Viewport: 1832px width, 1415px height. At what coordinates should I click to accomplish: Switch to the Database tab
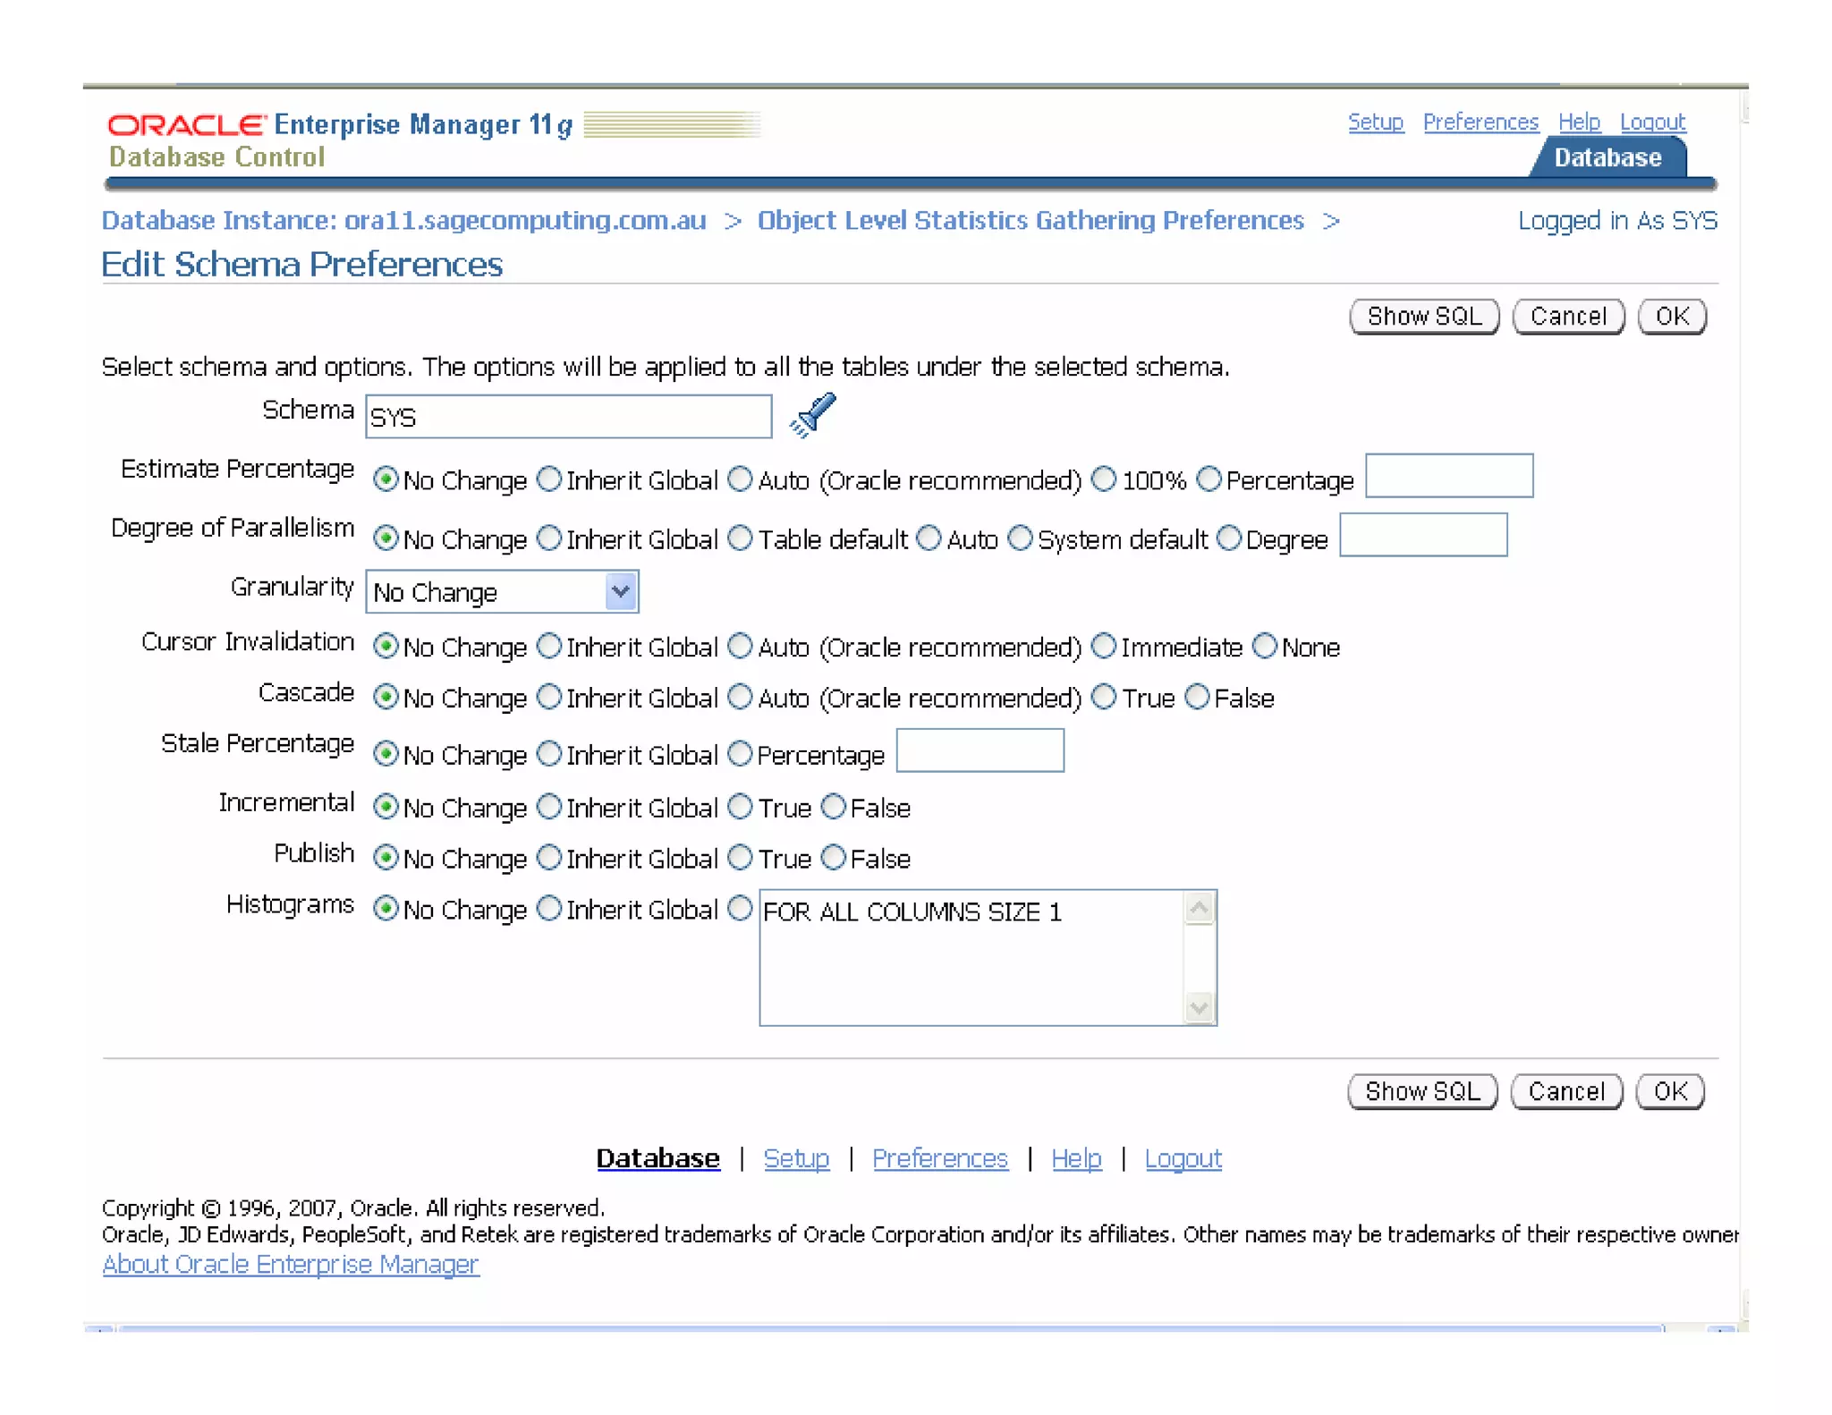point(1607,157)
